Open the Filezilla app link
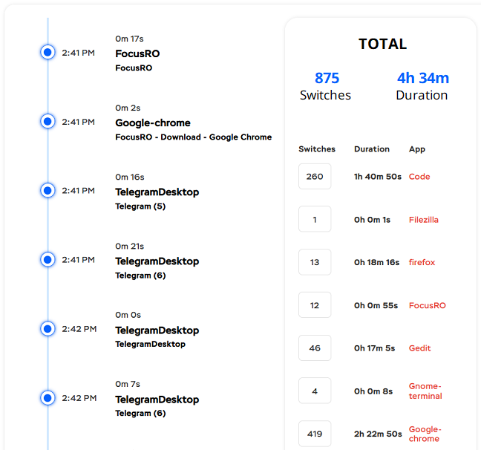 [x=424, y=220]
